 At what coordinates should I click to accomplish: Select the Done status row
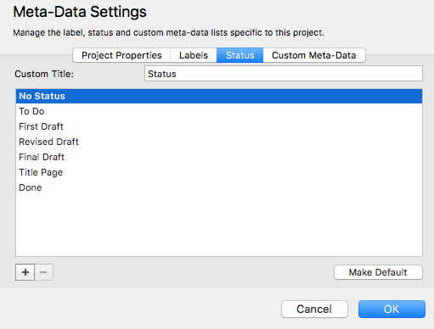219,187
